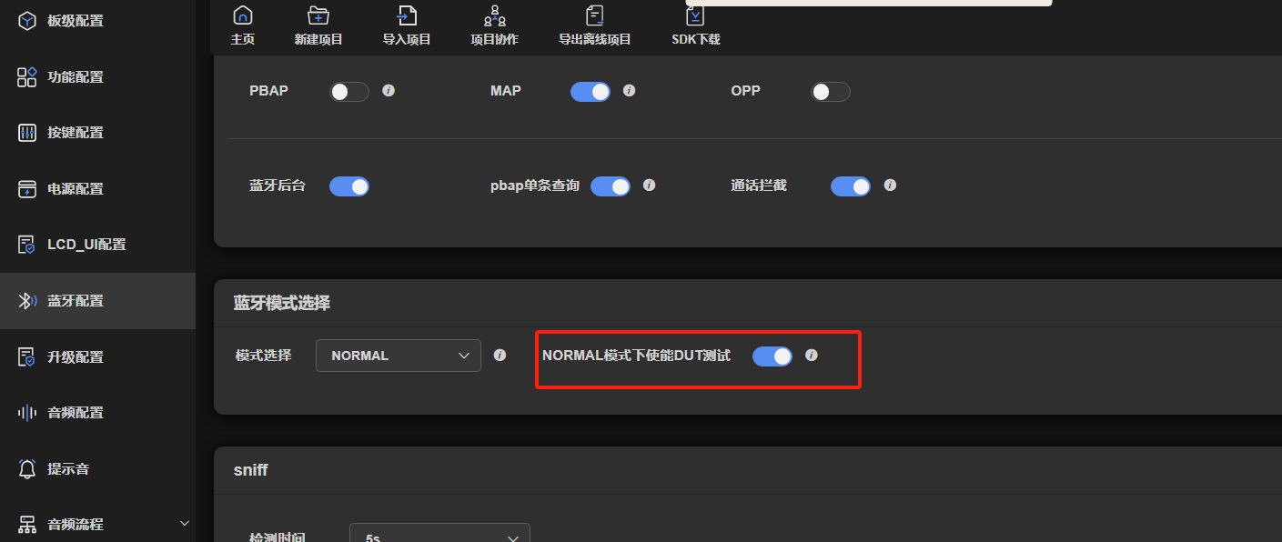The height and width of the screenshot is (542, 1282).
Task: Open 项目协作 collaboration icon
Action: 494,15
